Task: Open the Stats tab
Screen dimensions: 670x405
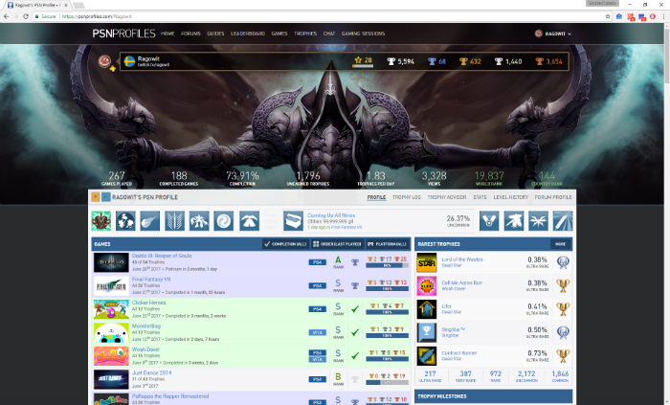Action: 480,197
